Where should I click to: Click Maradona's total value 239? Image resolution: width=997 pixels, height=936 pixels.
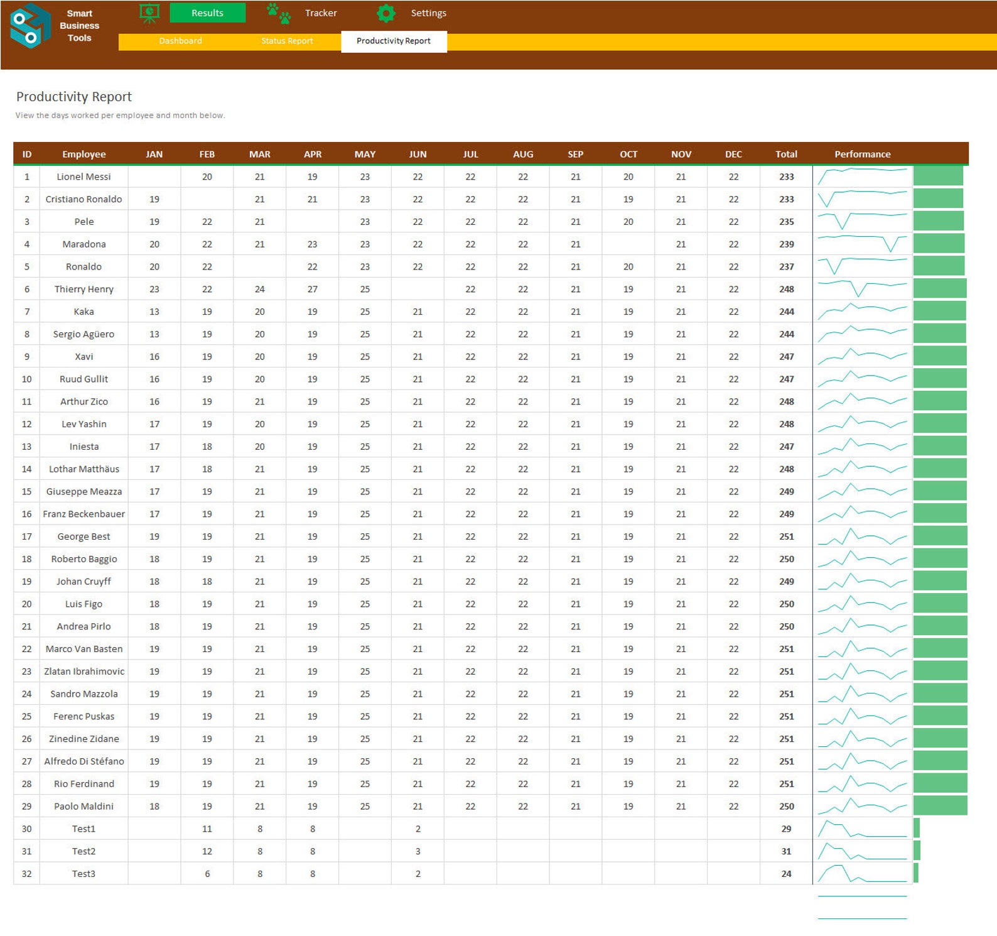coord(786,244)
